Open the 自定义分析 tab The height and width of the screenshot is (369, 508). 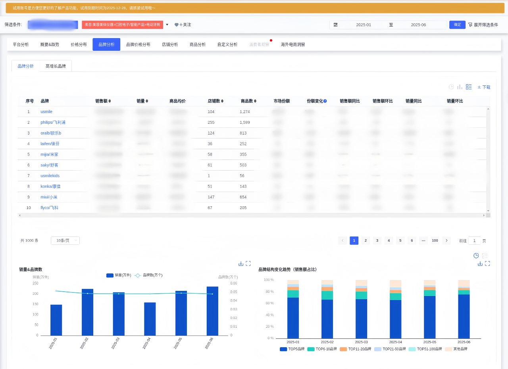coord(227,44)
